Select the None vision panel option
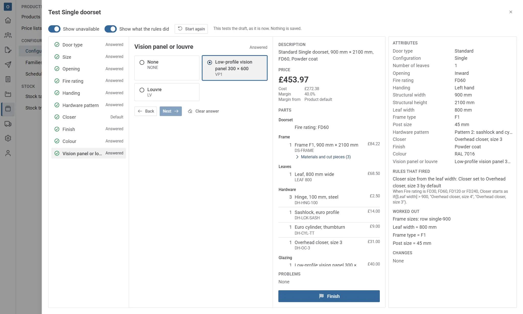The width and height of the screenshot is (523, 314). [167, 68]
